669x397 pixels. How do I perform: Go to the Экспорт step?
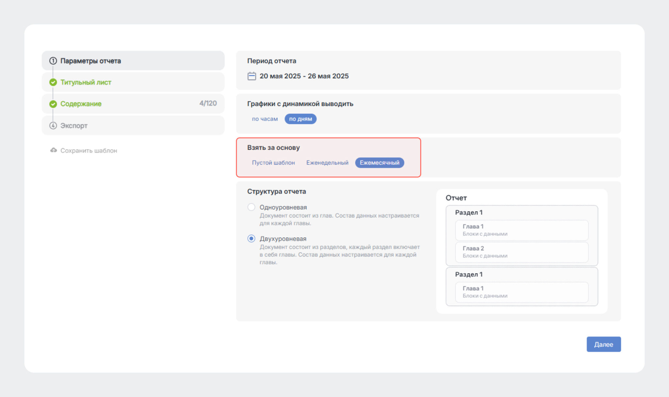point(133,125)
